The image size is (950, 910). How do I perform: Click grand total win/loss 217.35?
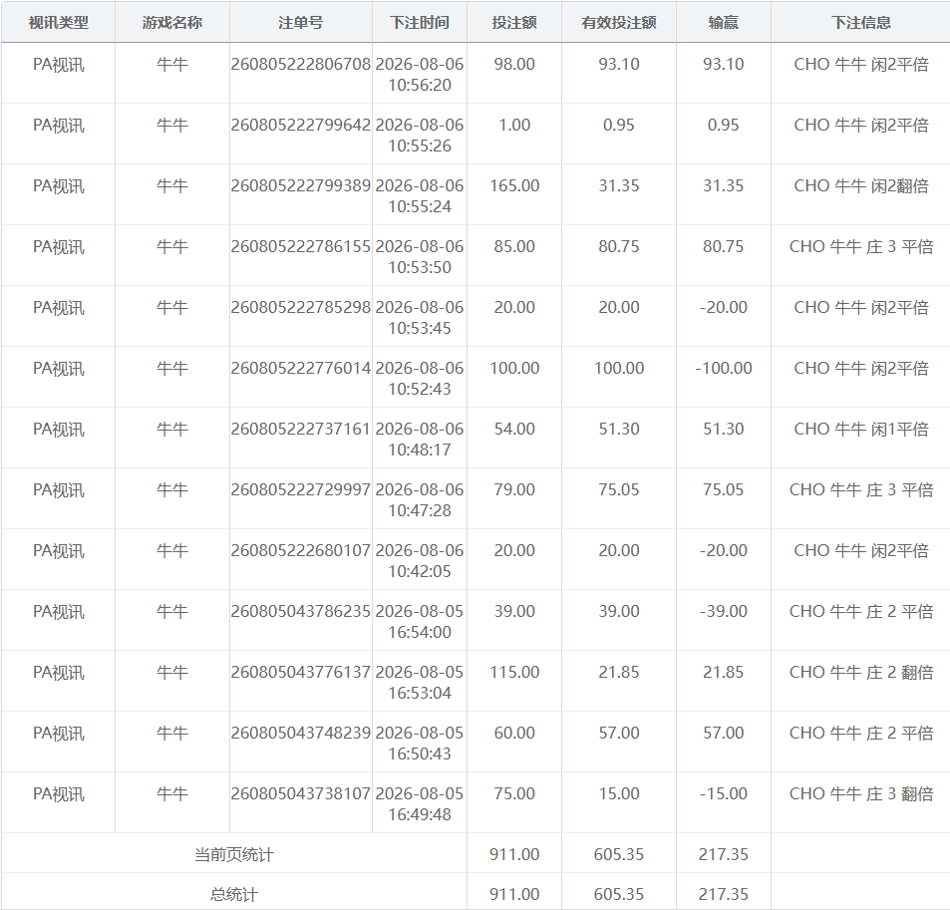(723, 894)
